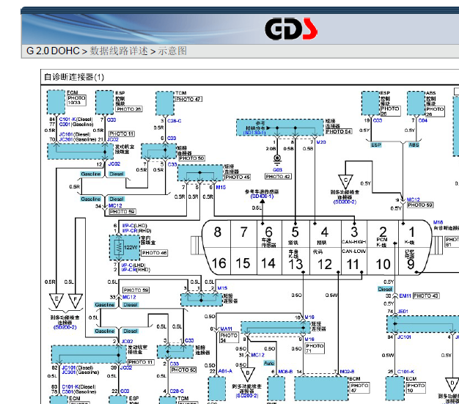Open SD200-2 link beneath triangles E and F
The height and width of the screenshot is (404, 459).
point(65,327)
